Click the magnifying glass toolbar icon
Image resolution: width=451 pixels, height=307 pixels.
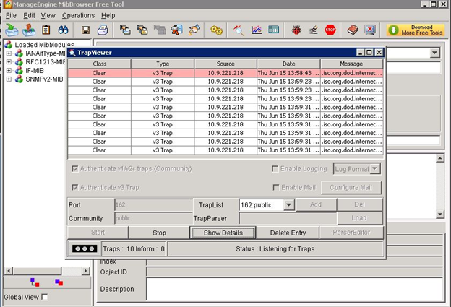239,30
